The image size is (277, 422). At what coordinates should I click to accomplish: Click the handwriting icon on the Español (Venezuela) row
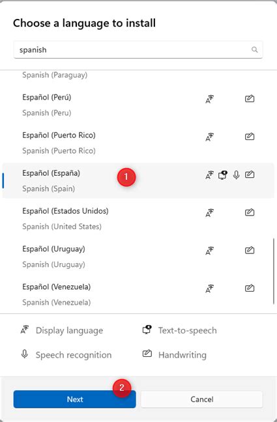(250, 288)
